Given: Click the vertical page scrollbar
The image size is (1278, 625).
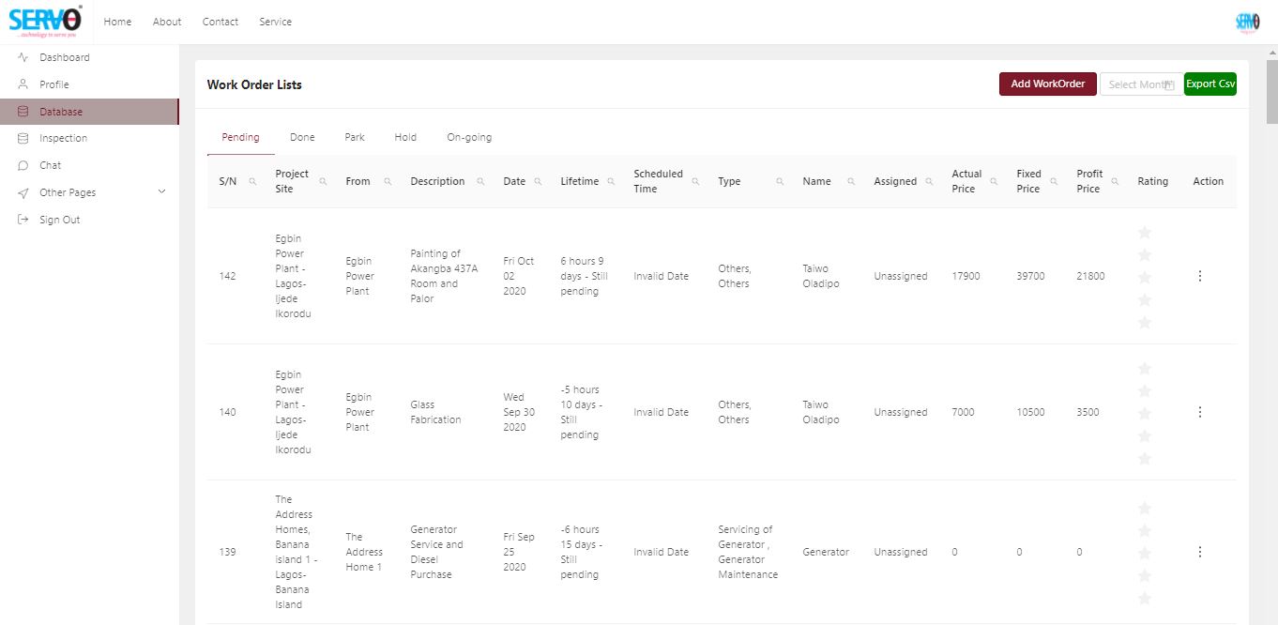Looking at the screenshot, I should pyautogui.click(x=1271, y=94).
